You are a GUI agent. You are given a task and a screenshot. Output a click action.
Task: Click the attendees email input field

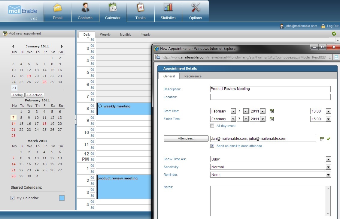tap(263, 139)
